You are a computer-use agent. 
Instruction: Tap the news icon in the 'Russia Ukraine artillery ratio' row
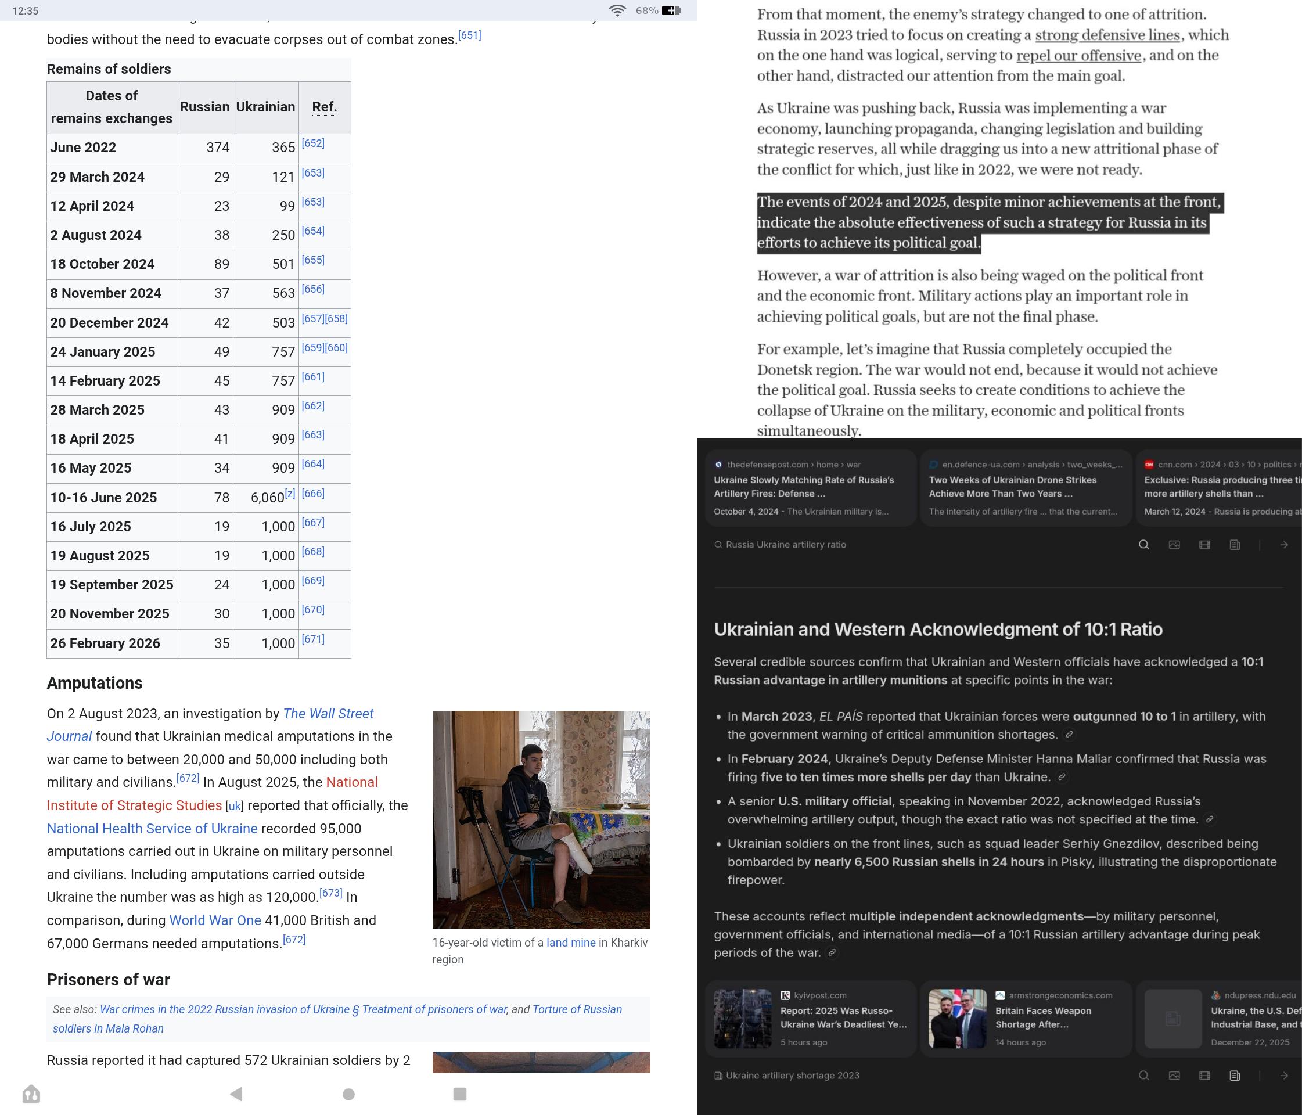tap(1235, 545)
